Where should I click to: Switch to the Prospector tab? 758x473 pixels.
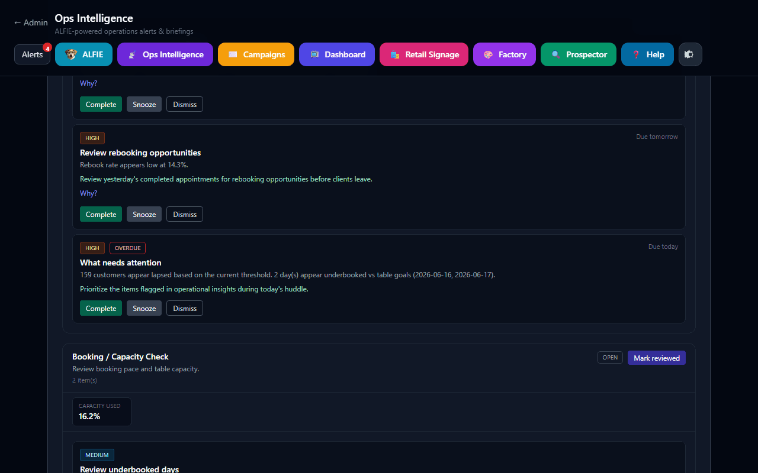tap(579, 54)
